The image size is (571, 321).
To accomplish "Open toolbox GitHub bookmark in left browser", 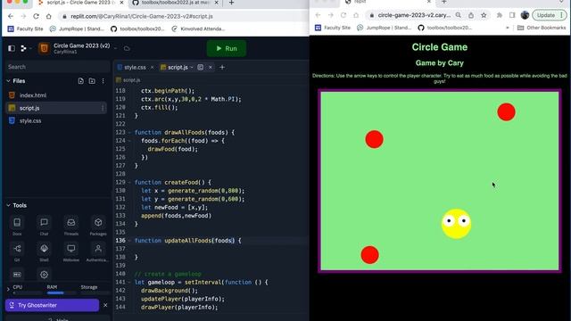I will click(137, 29).
